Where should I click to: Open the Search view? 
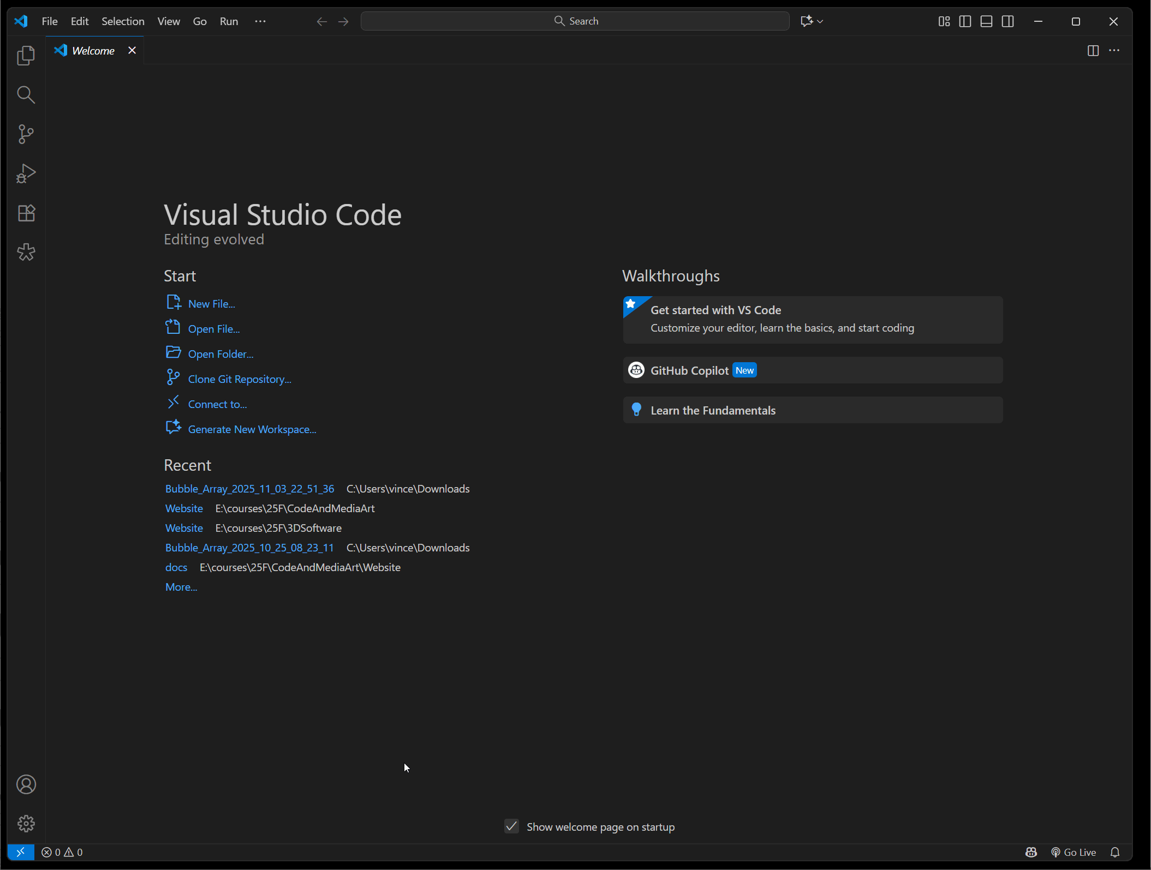pyautogui.click(x=26, y=95)
